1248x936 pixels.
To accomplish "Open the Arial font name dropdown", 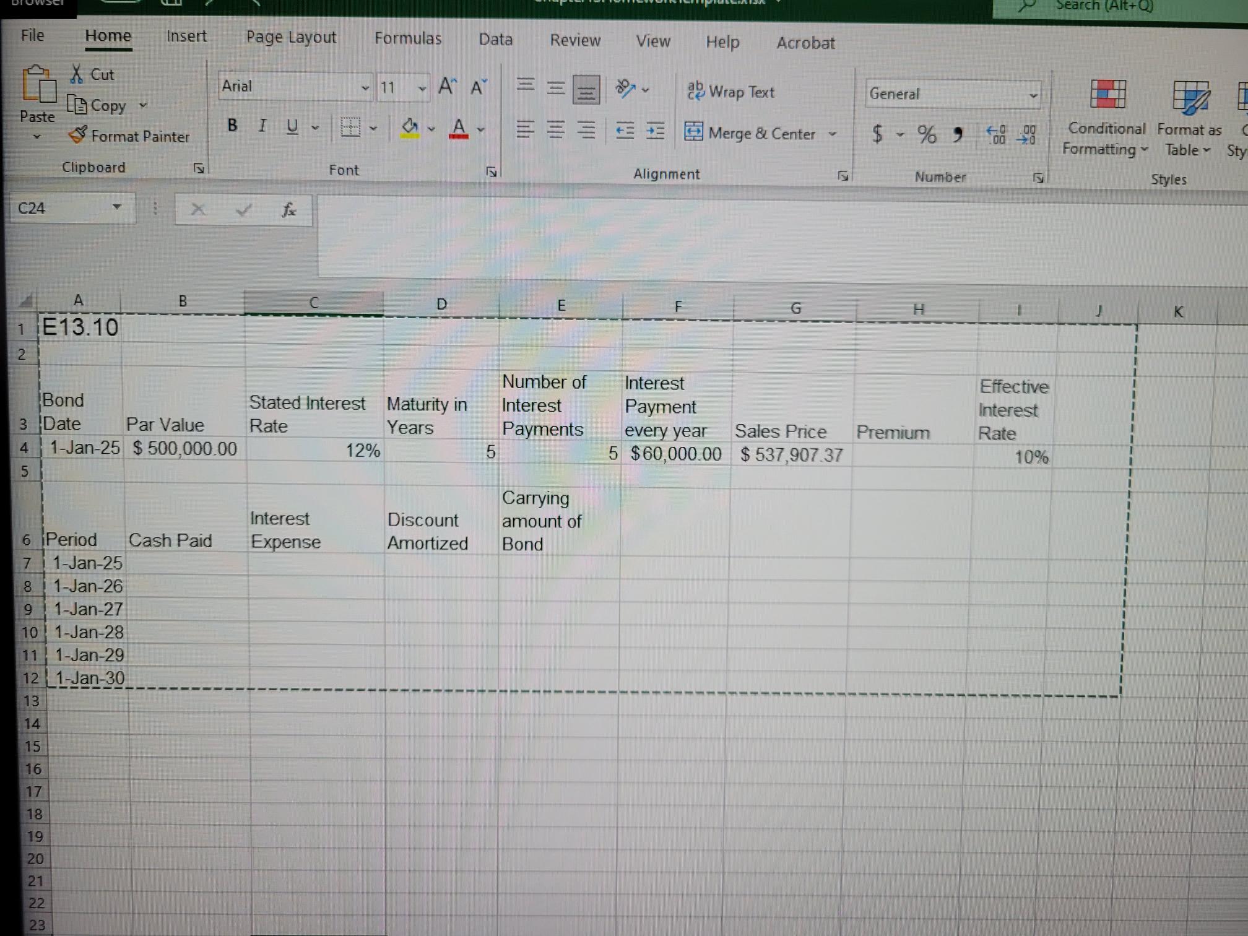I will coord(365,88).
